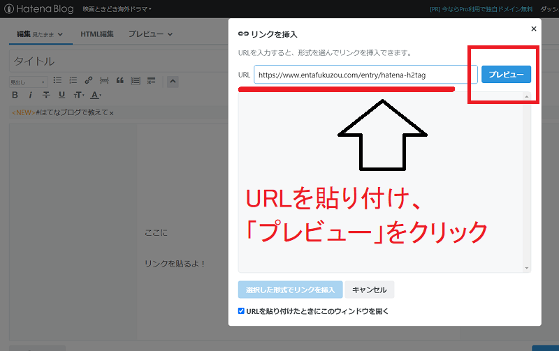Viewport: 559px width, 351px height.
Task: Insert a bulleted list
Action: [x=57, y=80]
